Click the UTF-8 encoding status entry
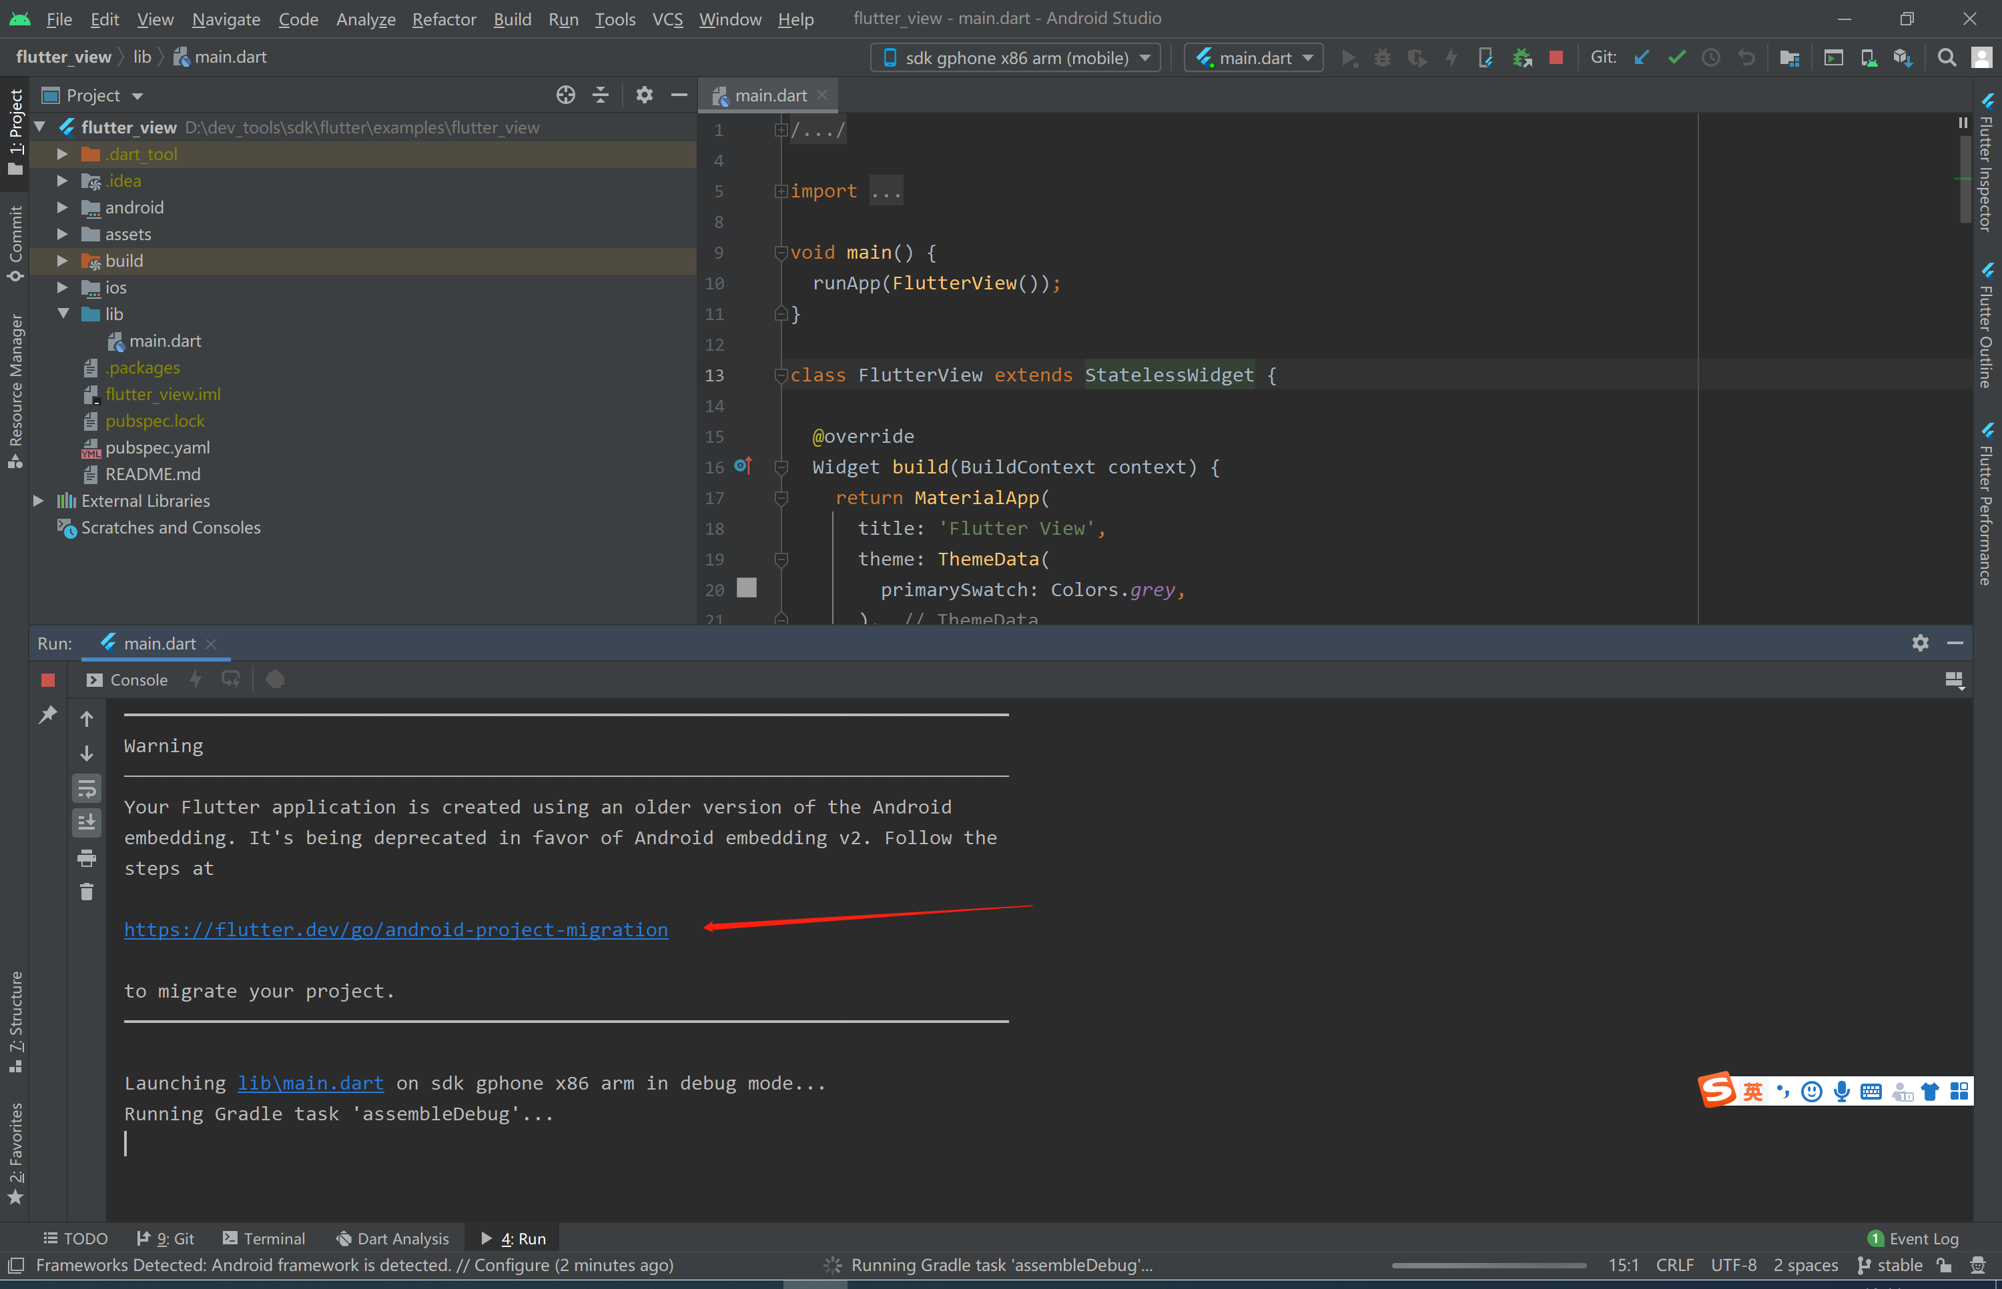 [x=1733, y=1265]
